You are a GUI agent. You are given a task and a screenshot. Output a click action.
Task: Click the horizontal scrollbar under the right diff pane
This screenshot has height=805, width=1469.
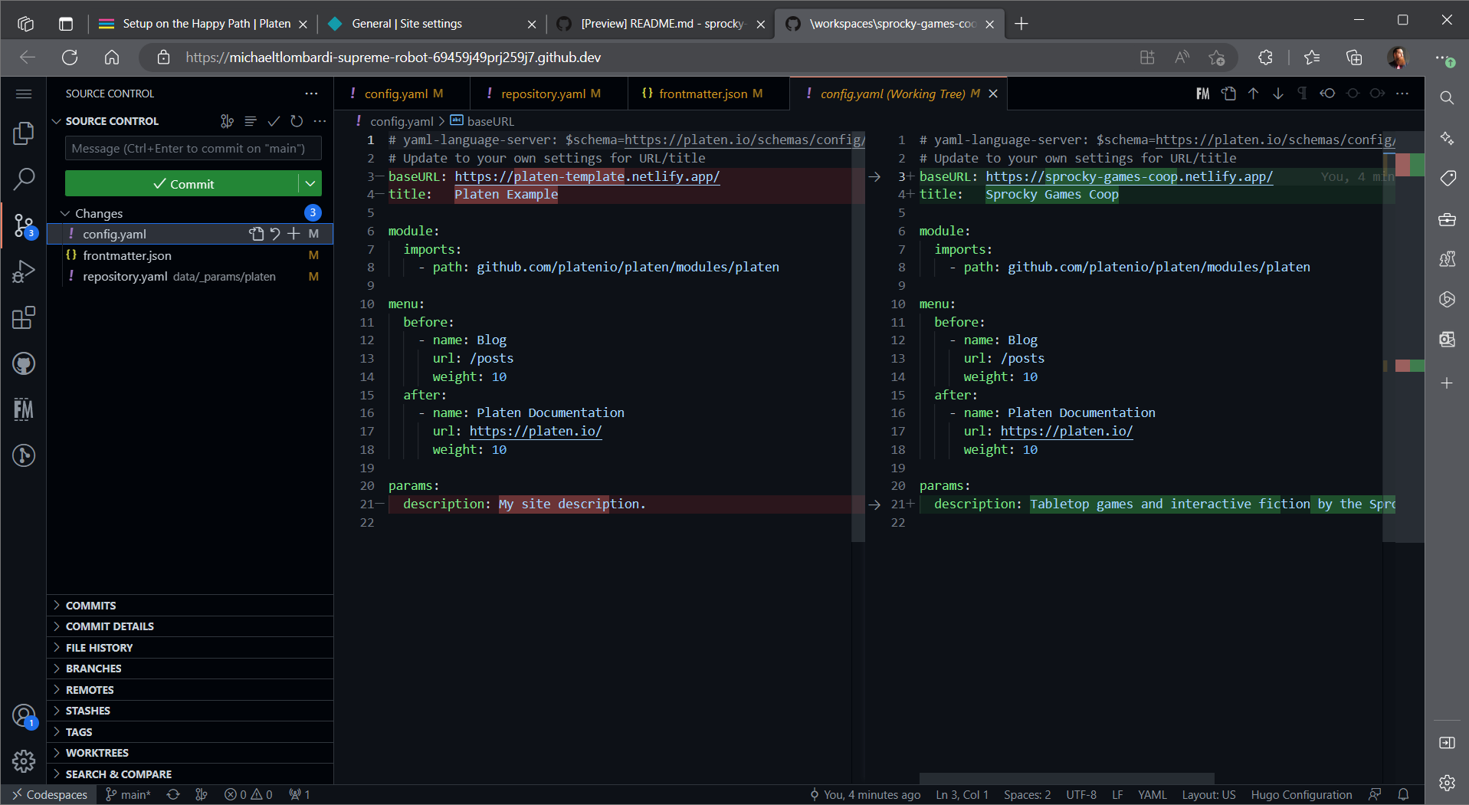click(x=1066, y=778)
